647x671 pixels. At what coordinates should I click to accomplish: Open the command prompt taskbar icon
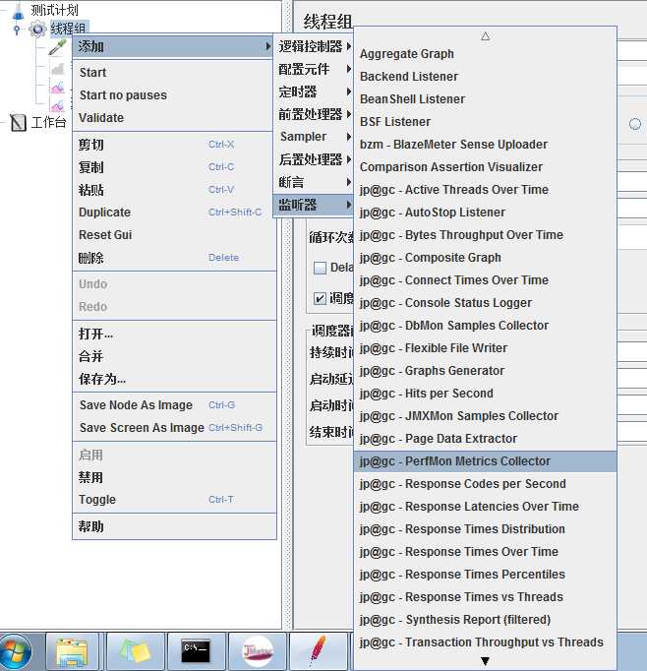point(196,651)
